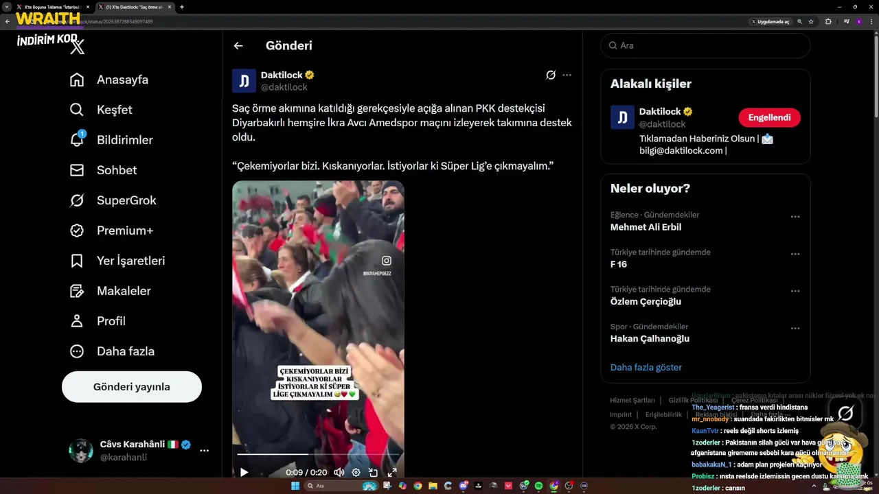The image size is (879, 494).
Task: Click taskbar Ara search box
Action: 341,486
